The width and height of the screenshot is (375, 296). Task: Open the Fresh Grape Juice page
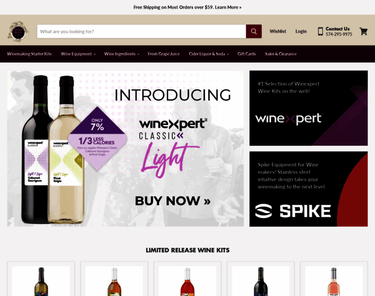tap(164, 54)
